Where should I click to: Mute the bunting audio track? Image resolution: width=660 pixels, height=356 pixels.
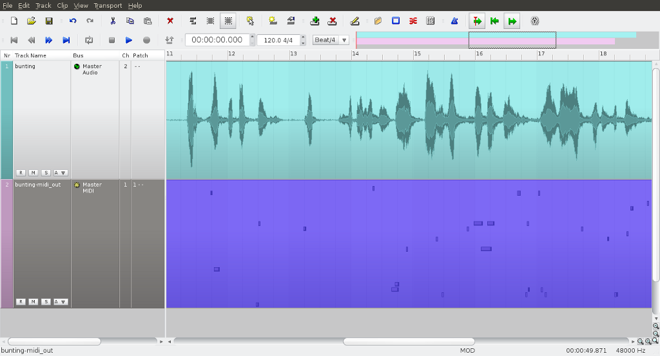(x=33, y=173)
